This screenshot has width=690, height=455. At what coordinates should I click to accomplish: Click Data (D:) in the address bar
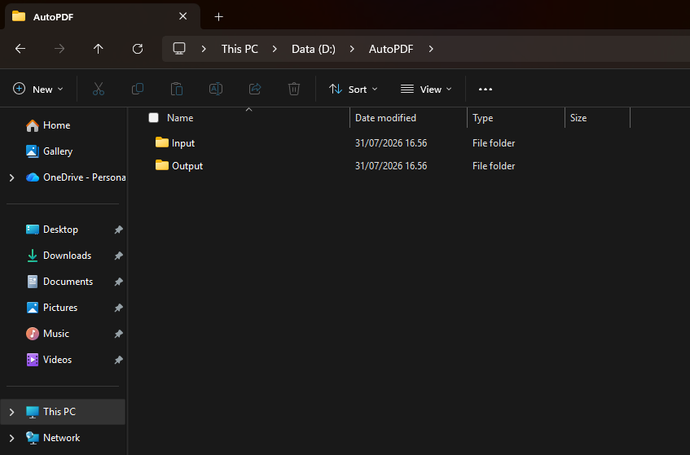pyautogui.click(x=314, y=49)
